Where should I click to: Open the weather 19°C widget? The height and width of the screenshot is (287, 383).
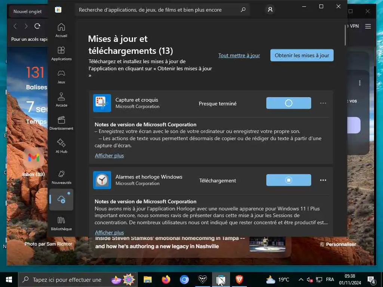278,280
